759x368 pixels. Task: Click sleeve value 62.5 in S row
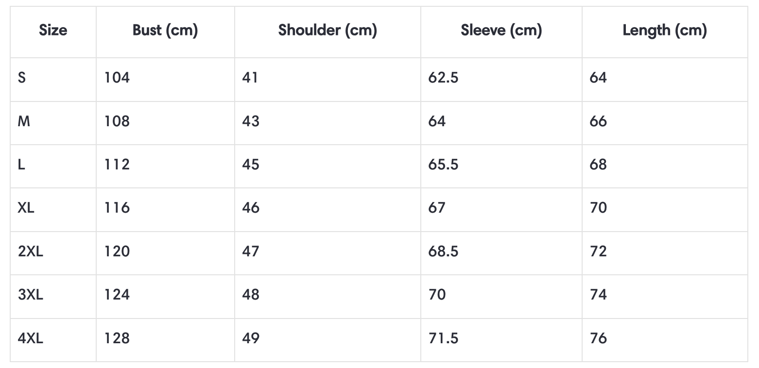pos(443,78)
